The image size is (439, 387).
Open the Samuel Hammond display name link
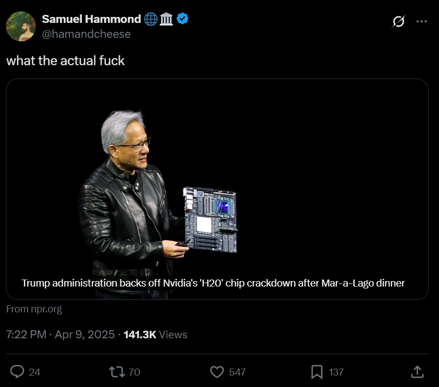click(91, 19)
